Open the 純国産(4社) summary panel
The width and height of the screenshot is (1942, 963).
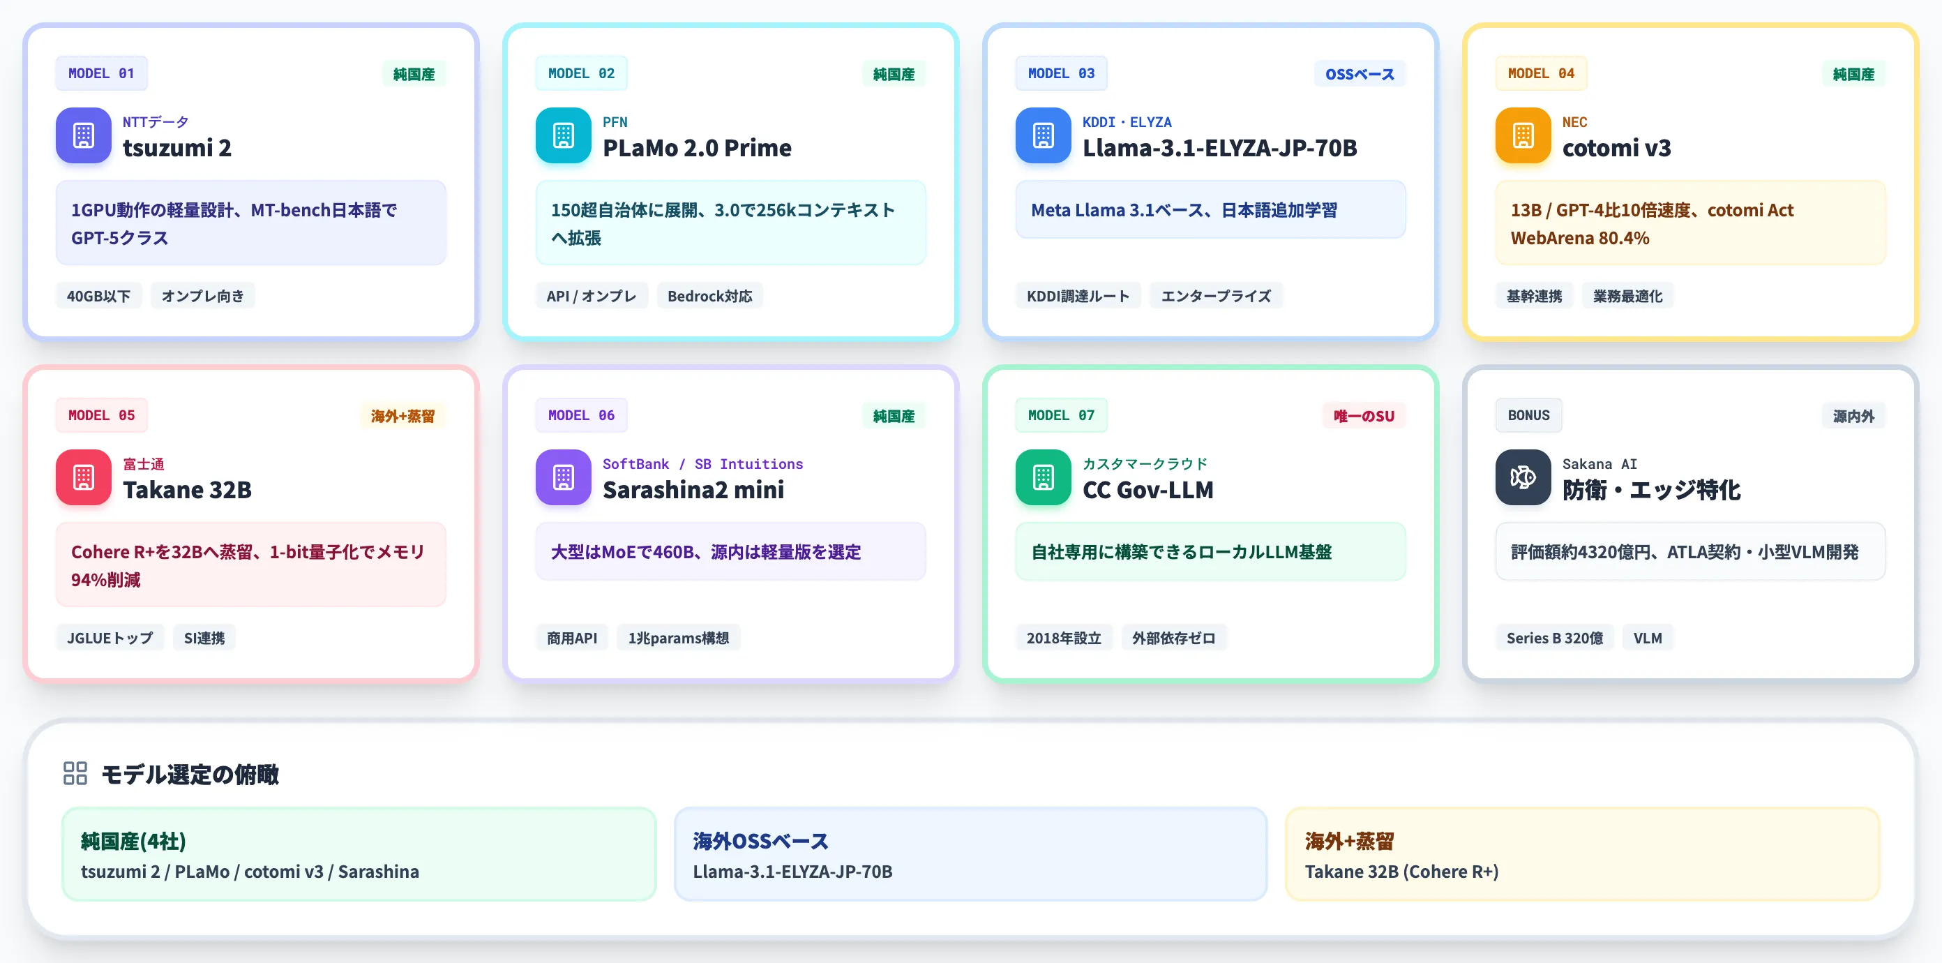click(x=359, y=854)
